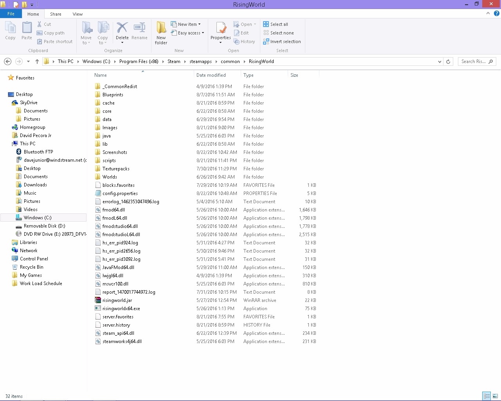The height and width of the screenshot is (401, 501).
Task: Open the File menu
Action: (x=11, y=14)
